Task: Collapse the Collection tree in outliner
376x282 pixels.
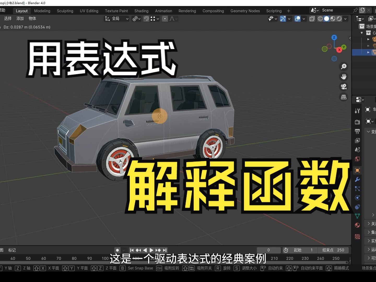Action: pyautogui.click(x=362, y=33)
